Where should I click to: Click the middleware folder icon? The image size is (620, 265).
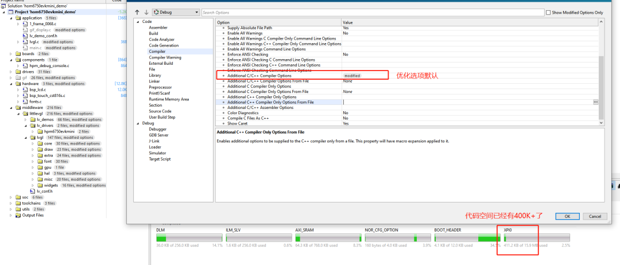click(x=18, y=107)
